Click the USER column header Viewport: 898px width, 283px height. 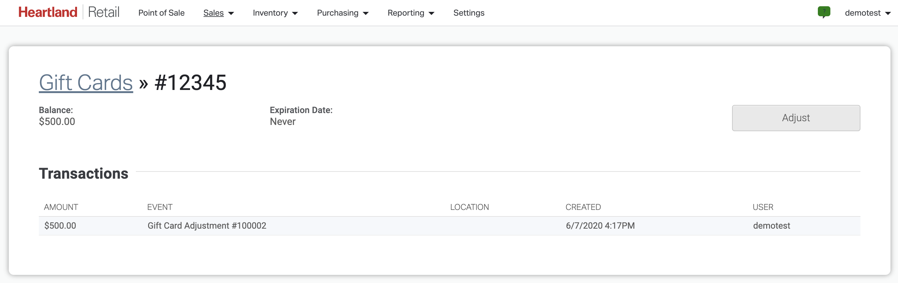(763, 207)
